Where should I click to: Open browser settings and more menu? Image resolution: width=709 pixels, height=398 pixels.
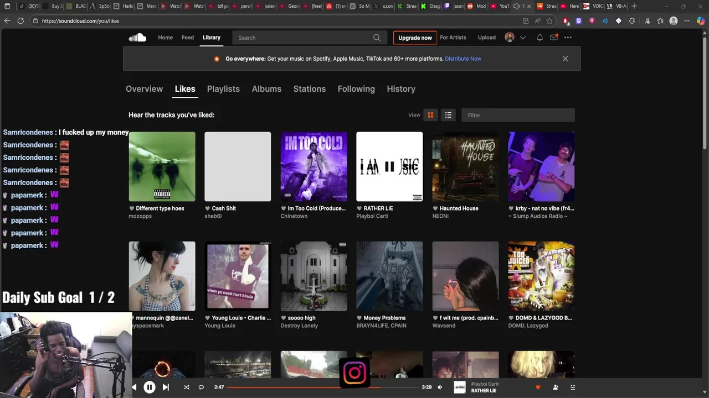(687, 20)
